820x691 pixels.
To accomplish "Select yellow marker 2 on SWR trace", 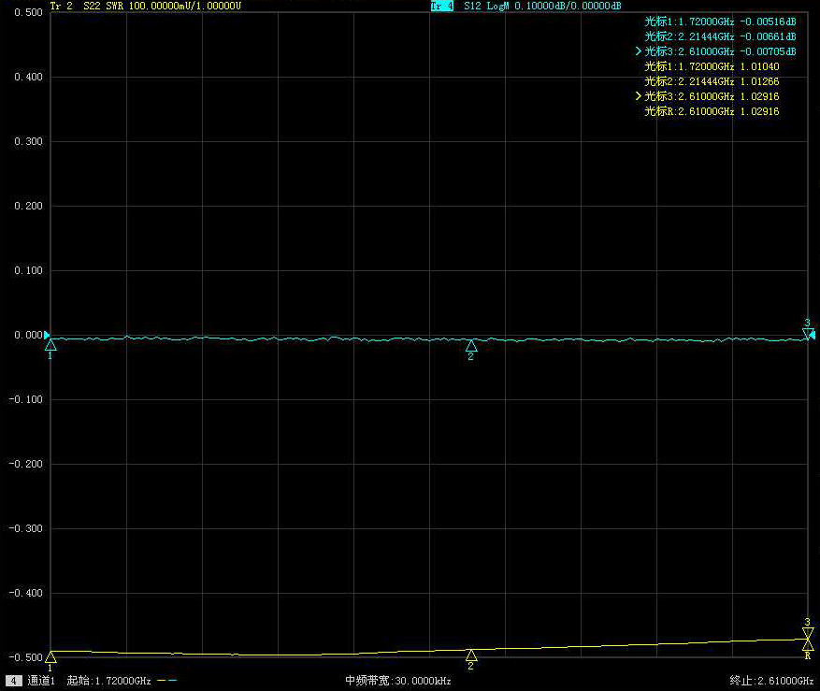I will (x=471, y=655).
